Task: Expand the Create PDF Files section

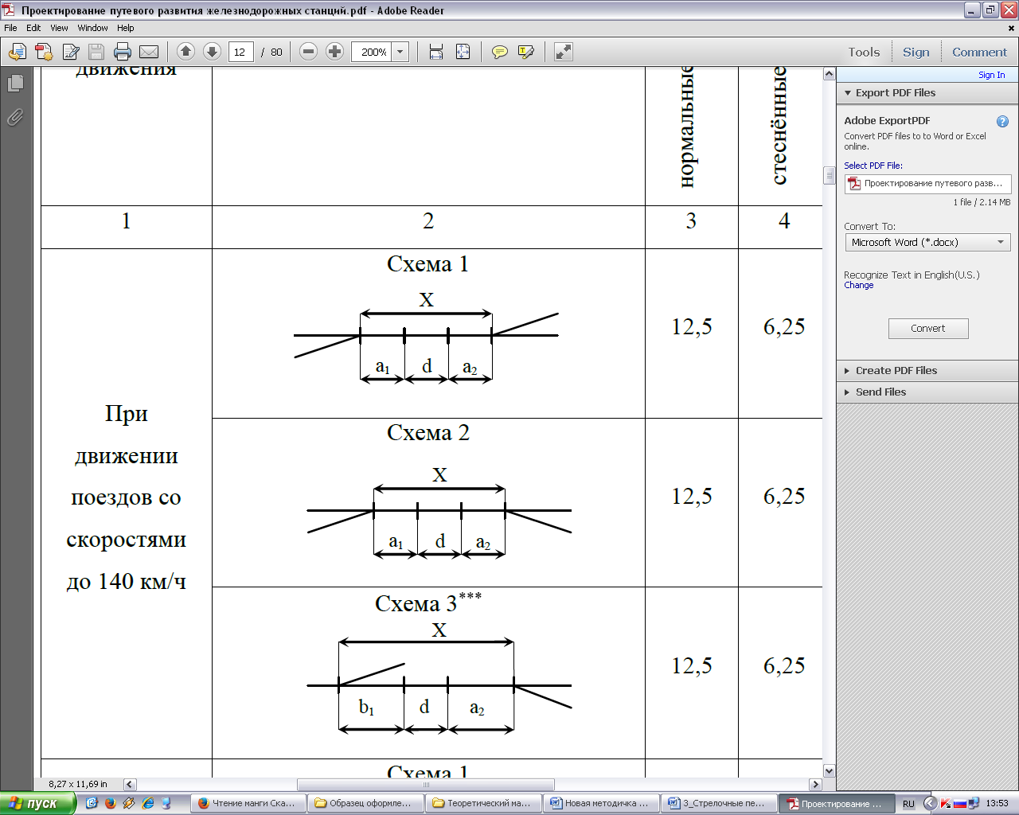Action: [x=896, y=371]
